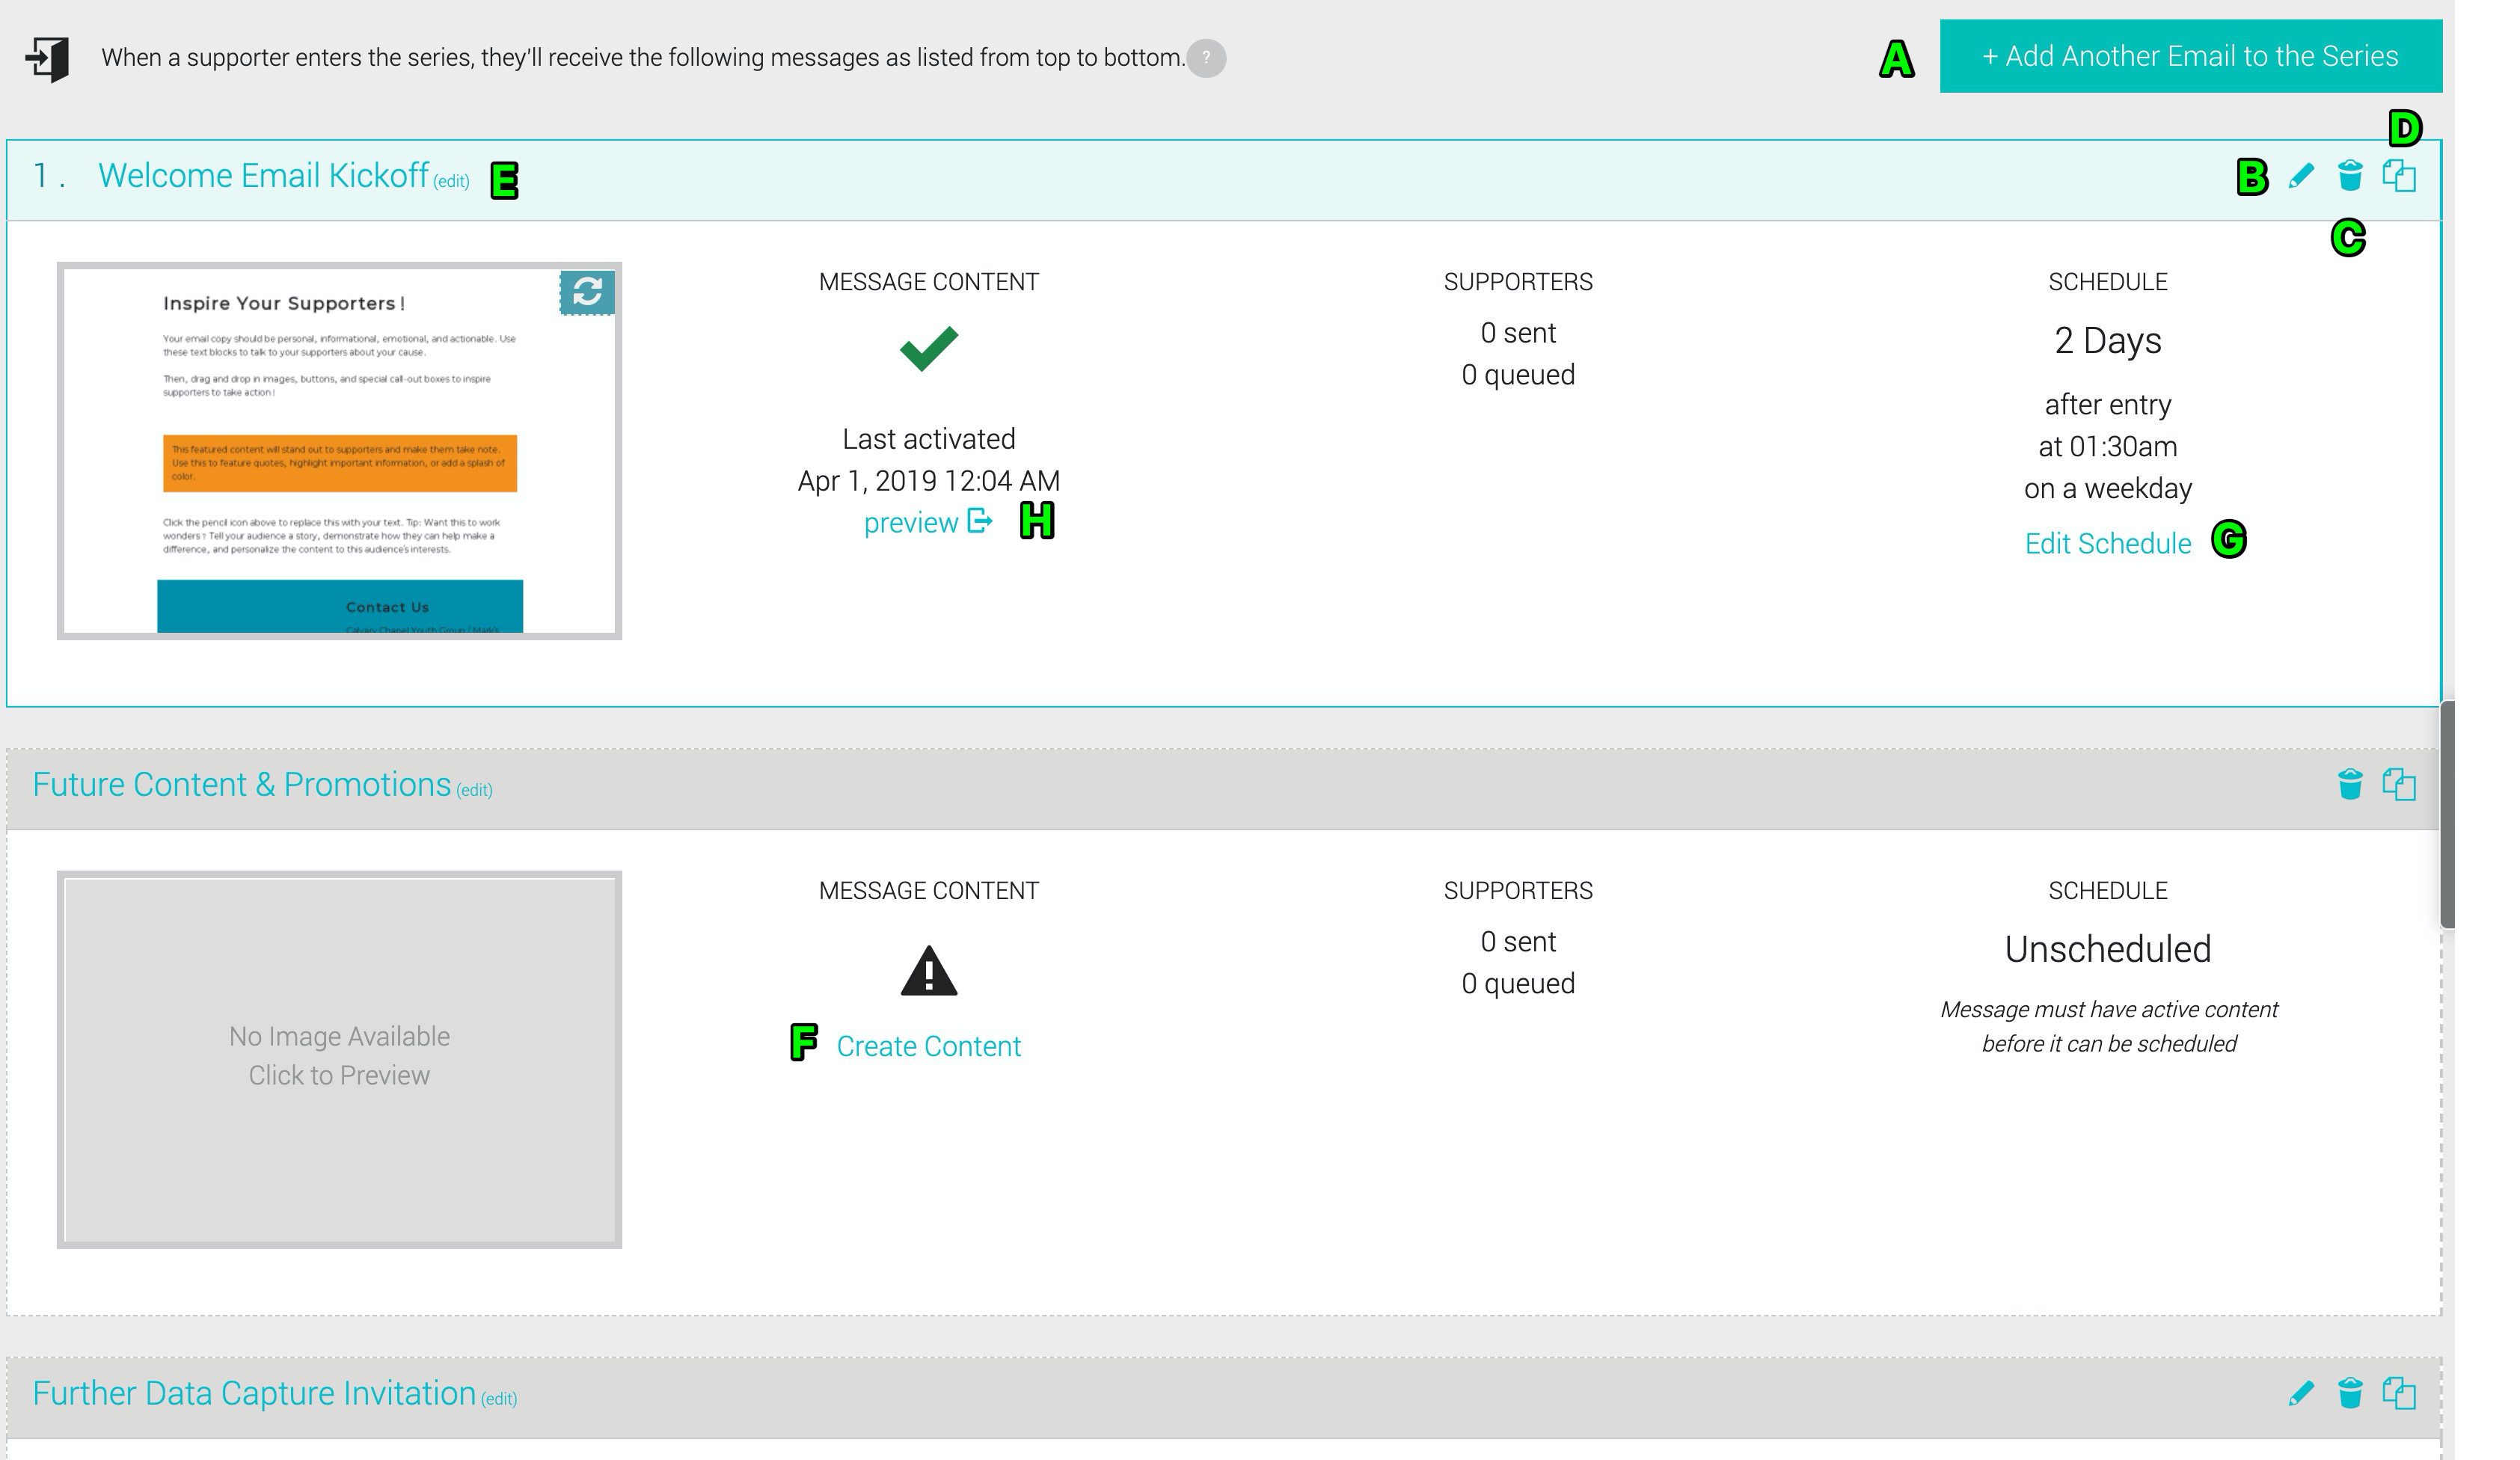Open Edit Schedule link

[2107, 544]
